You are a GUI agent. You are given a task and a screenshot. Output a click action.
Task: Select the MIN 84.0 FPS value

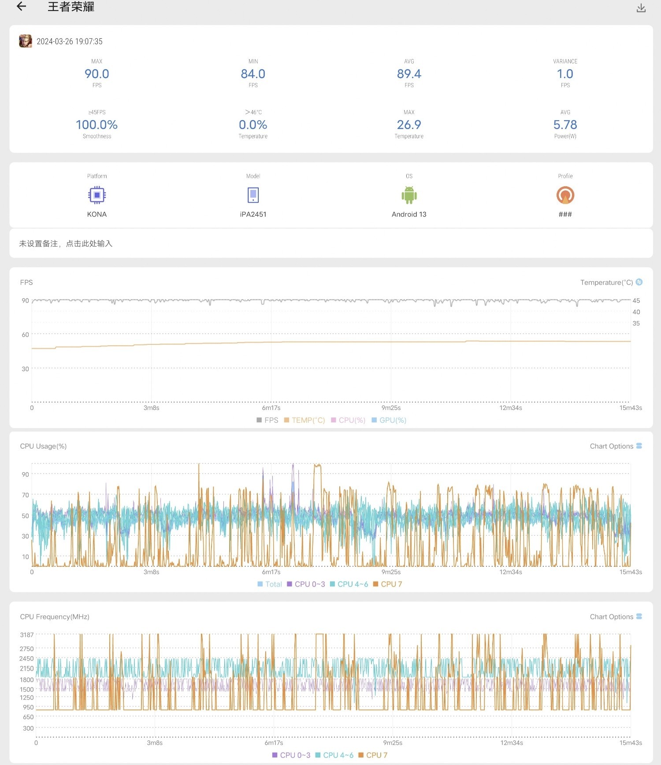click(253, 74)
